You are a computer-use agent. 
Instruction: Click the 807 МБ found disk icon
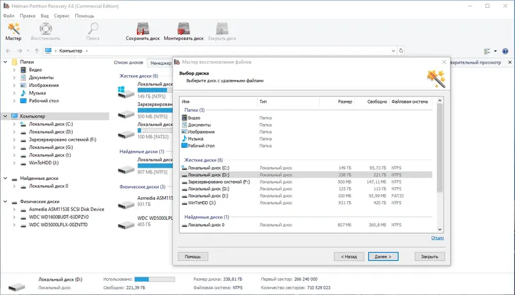[x=126, y=169]
